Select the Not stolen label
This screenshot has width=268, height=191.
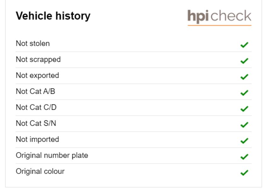pyautogui.click(x=33, y=43)
